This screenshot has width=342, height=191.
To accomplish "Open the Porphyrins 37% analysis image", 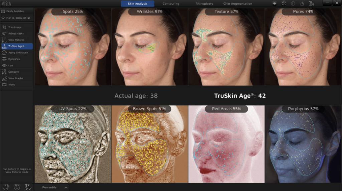I will (x=303, y=144).
